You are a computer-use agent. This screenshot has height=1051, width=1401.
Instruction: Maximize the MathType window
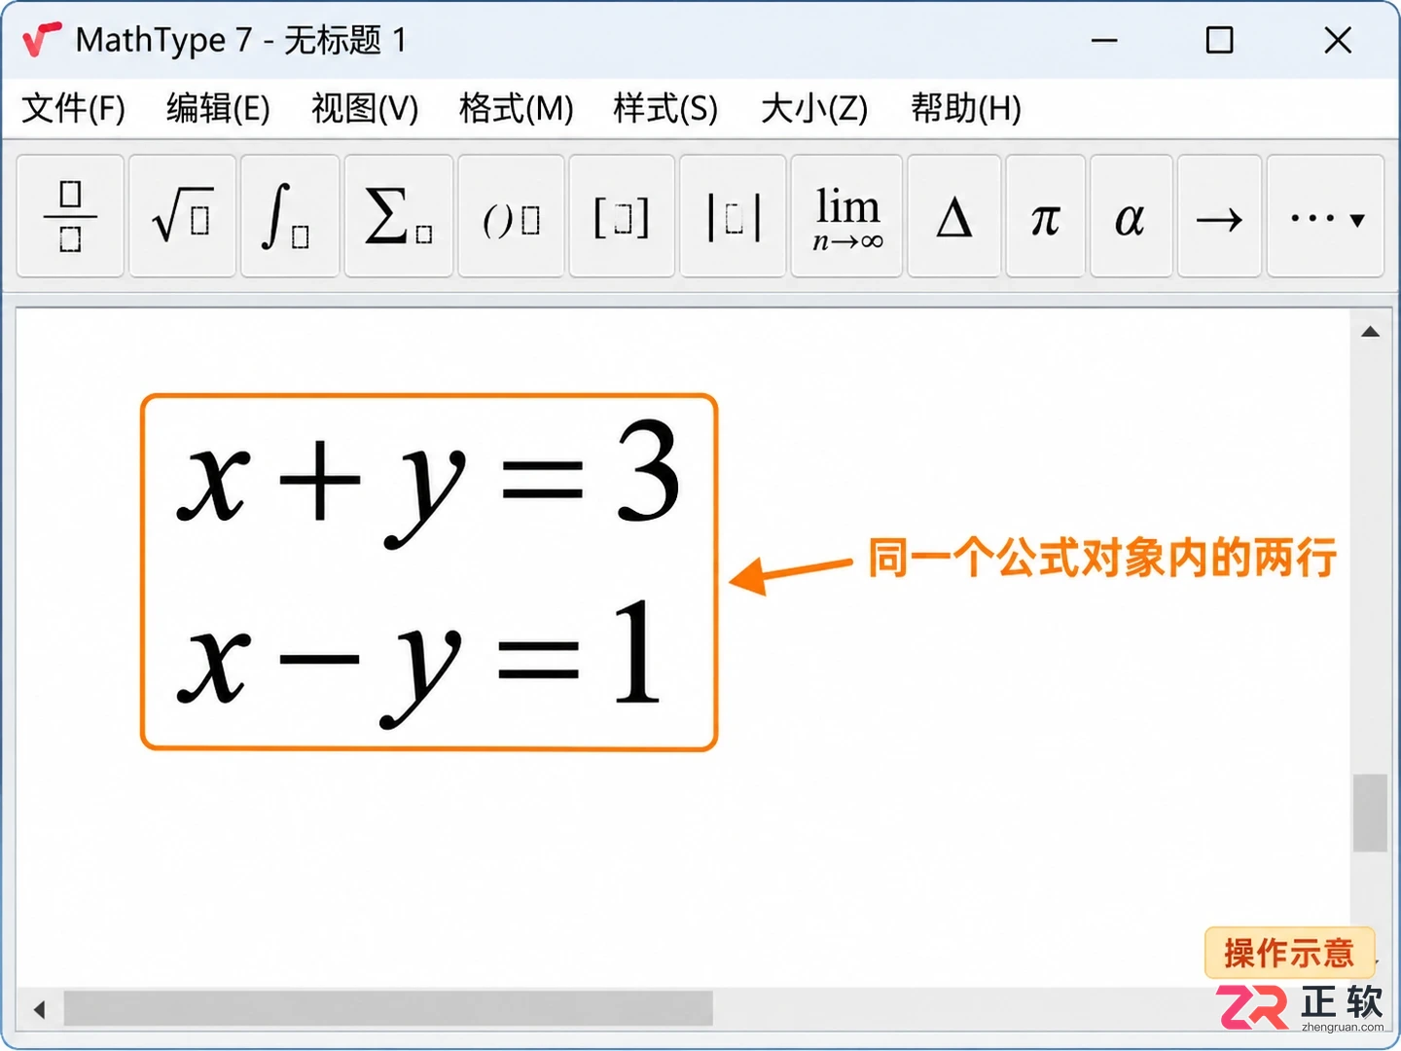(x=1219, y=41)
